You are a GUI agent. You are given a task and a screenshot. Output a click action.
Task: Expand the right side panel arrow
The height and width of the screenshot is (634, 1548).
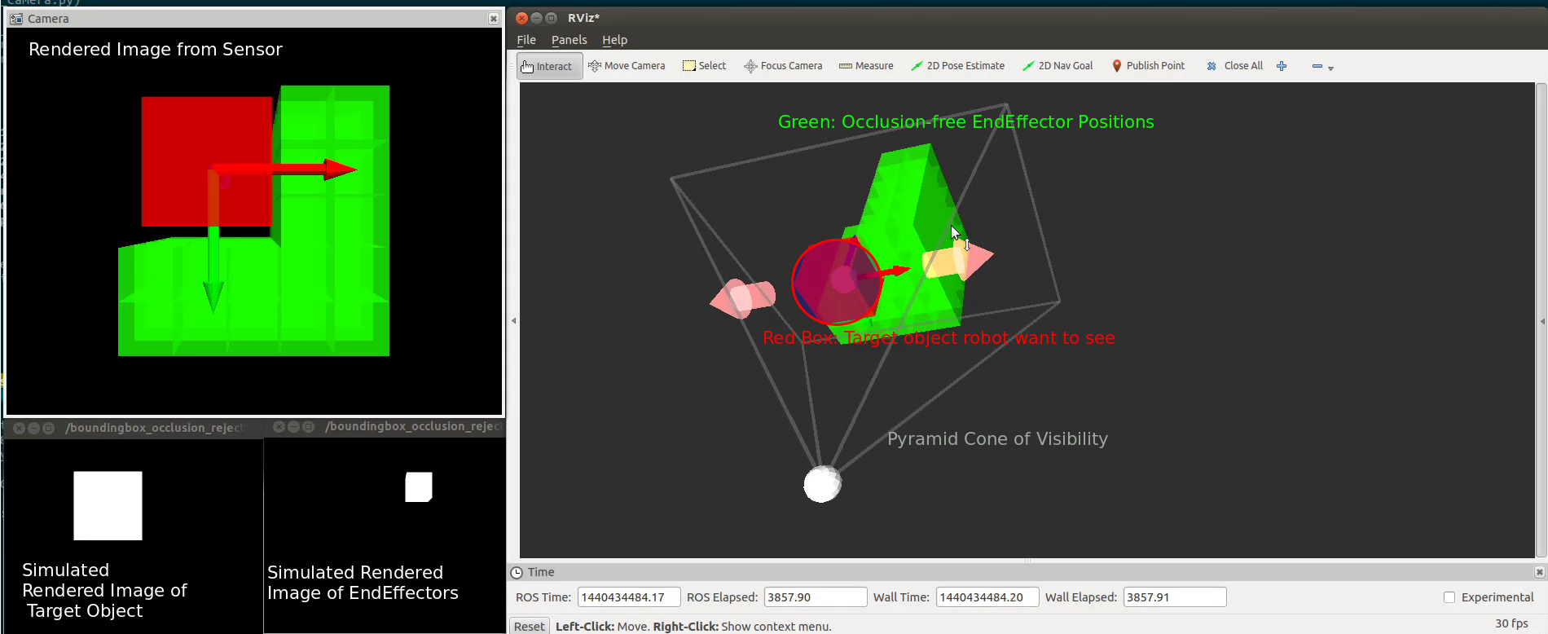pyautogui.click(x=1542, y=321)
